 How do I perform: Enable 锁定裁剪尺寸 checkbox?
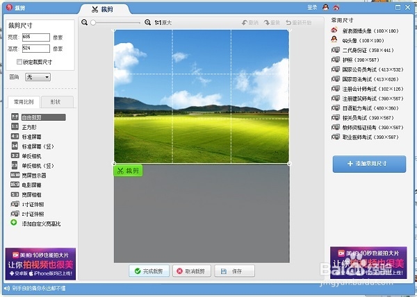pos(19,62)
